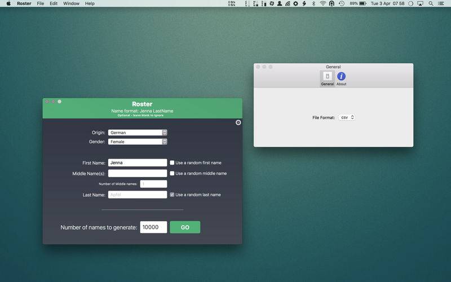This screenshot has width=451, height=282.
Task: Click the Number of names to generate field
Action: pyautogui.click(x=153, y=227)
